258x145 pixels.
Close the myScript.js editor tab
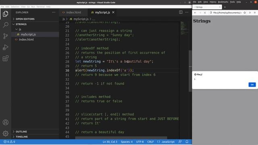(x=113, y=12)
